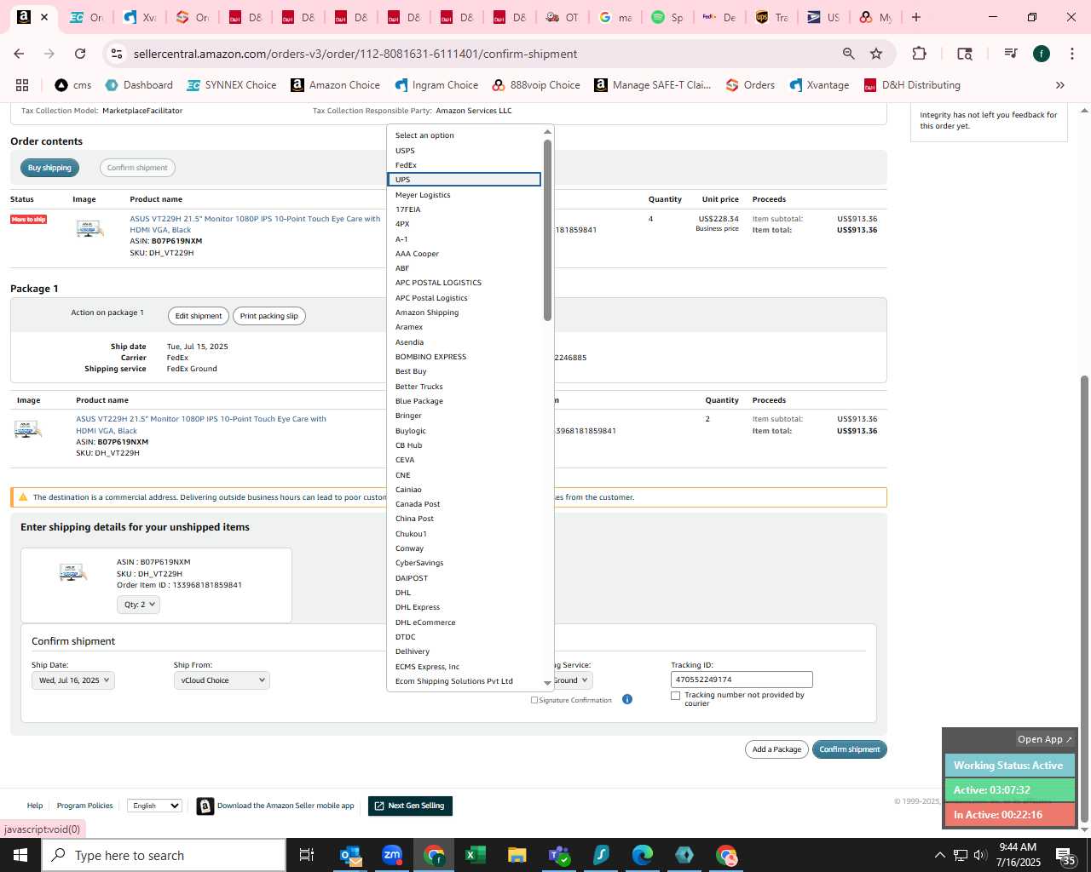Open the SYNNEX Choice bookmark
The width and height of the screenshot is (1091, 872).
(x=232, y=85)
